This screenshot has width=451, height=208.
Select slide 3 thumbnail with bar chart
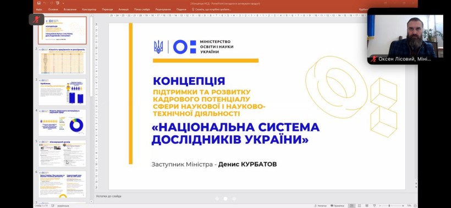coord(62,92)
